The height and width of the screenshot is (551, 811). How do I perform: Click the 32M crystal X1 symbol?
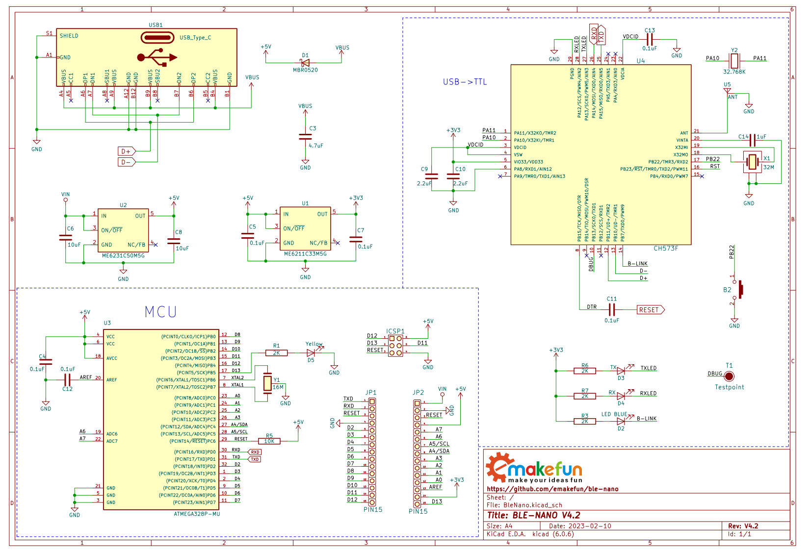[752, 162]
